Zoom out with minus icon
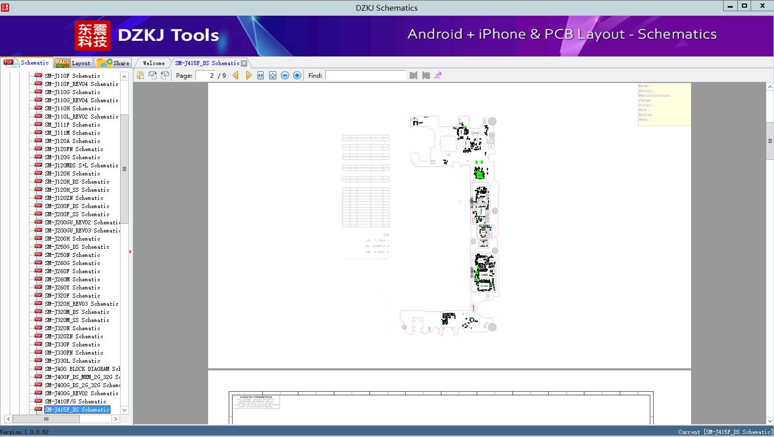The width and height of the screenshot is (774, 437). coord(285,75)
